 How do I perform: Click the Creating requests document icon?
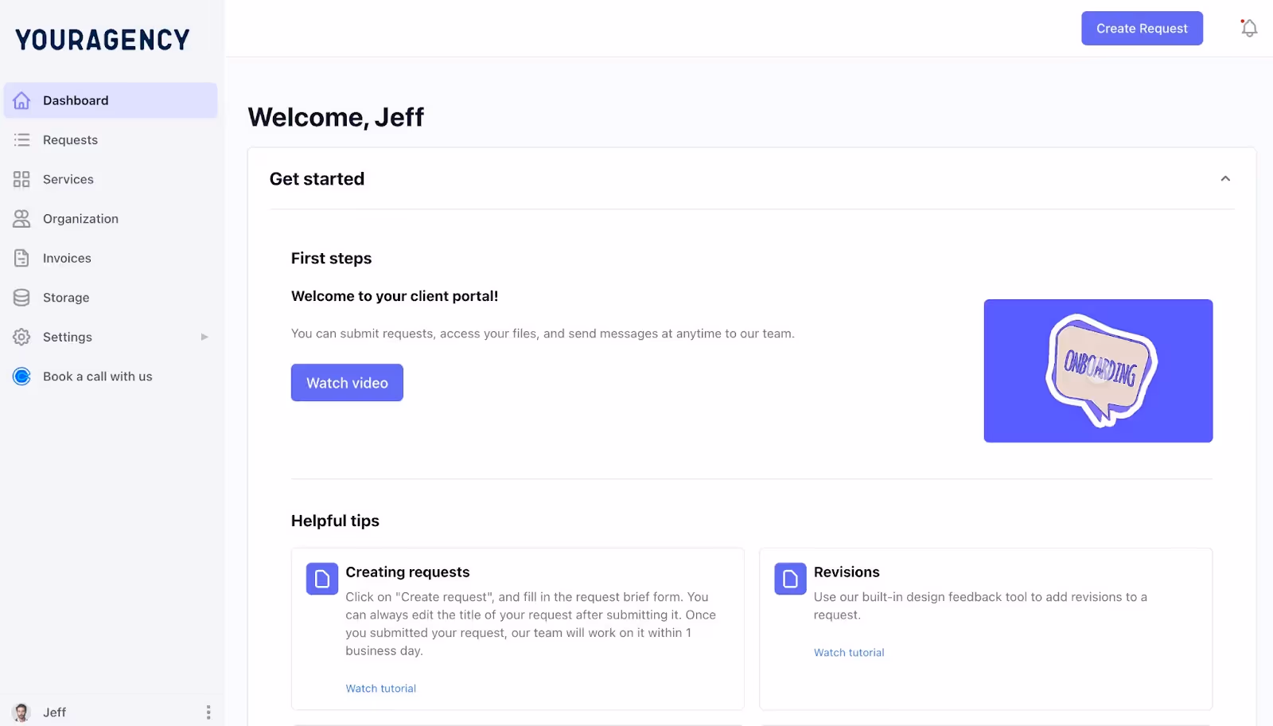(x=322, y=579)
